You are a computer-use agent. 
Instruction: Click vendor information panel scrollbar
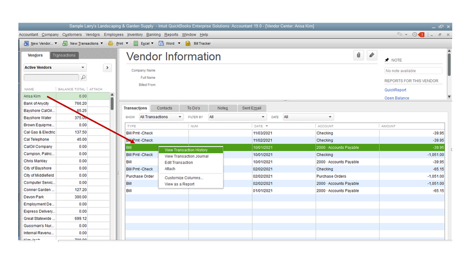[449, 65]
